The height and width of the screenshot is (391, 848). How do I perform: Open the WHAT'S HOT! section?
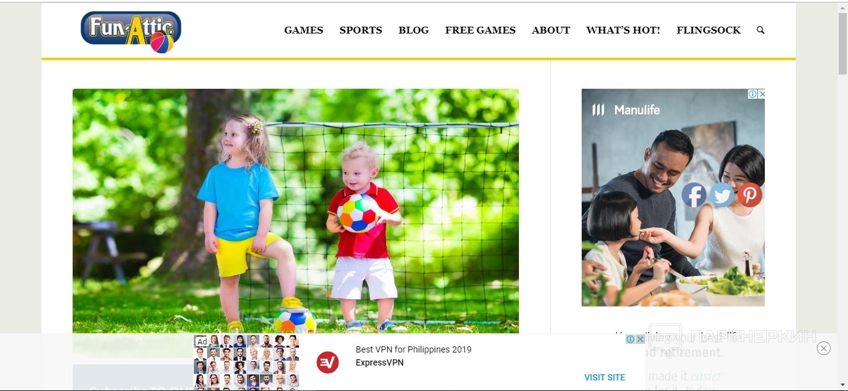click(623, 30)
